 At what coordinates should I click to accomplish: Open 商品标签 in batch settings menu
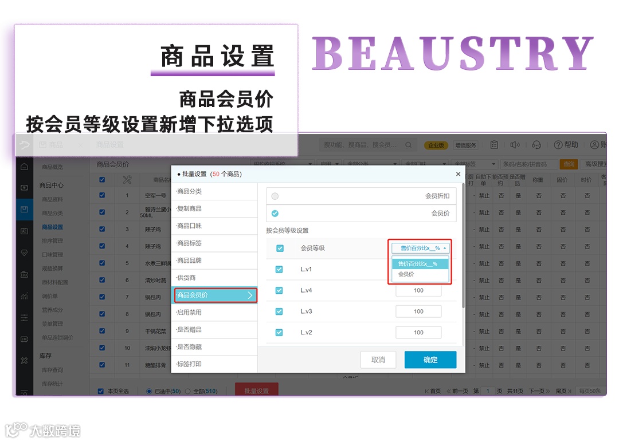(214, 243)
